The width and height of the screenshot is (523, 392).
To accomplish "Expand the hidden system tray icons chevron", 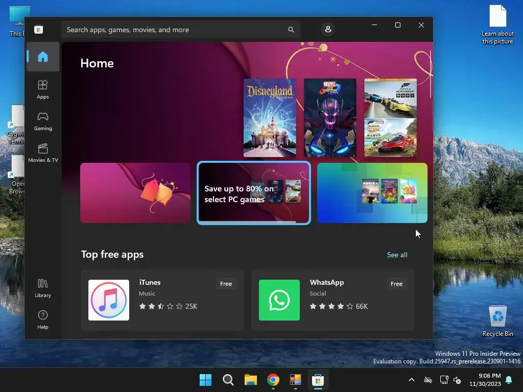I will pos(412,380).
